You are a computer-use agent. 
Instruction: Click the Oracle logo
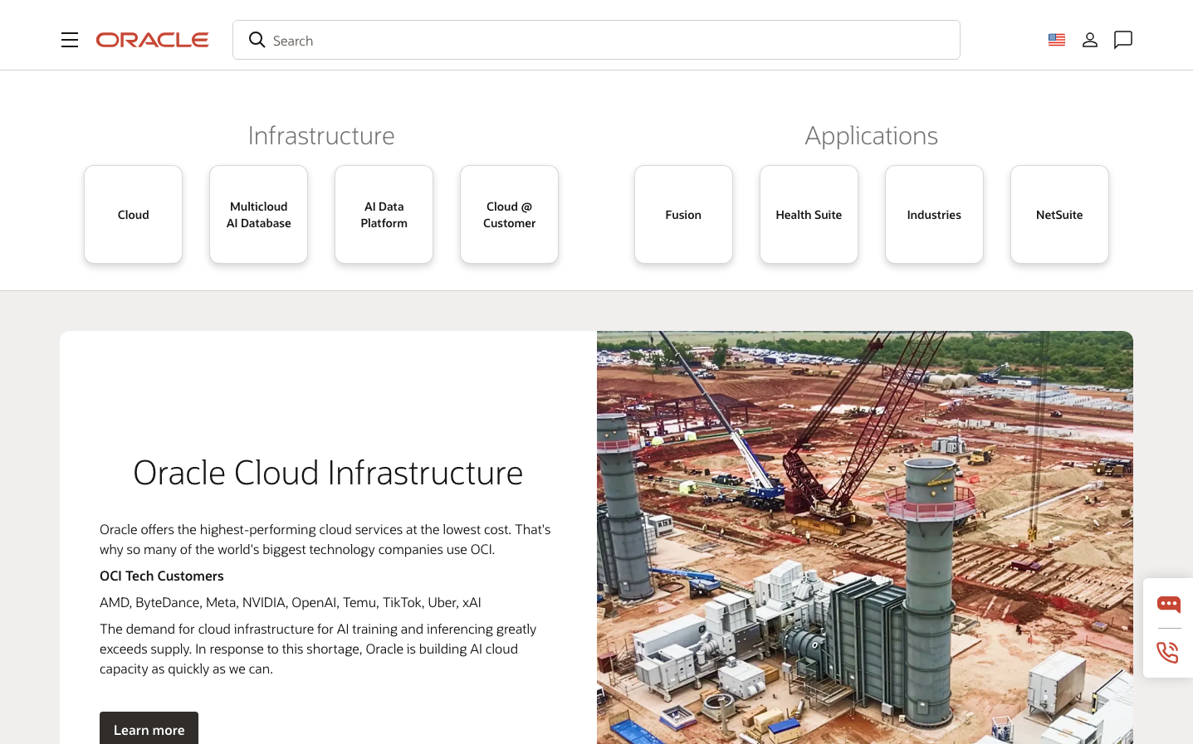[x=152, y=40]
